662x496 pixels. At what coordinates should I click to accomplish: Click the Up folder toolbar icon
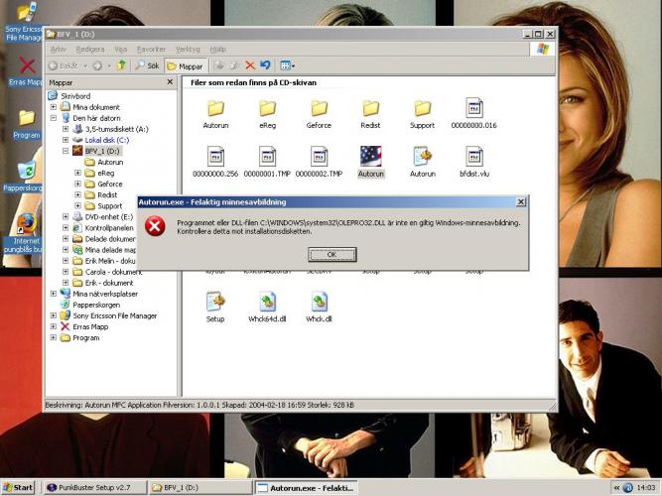tap(121, 65)
